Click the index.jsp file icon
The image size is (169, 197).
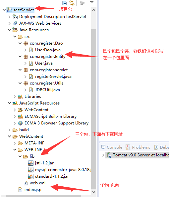[20, 190]
